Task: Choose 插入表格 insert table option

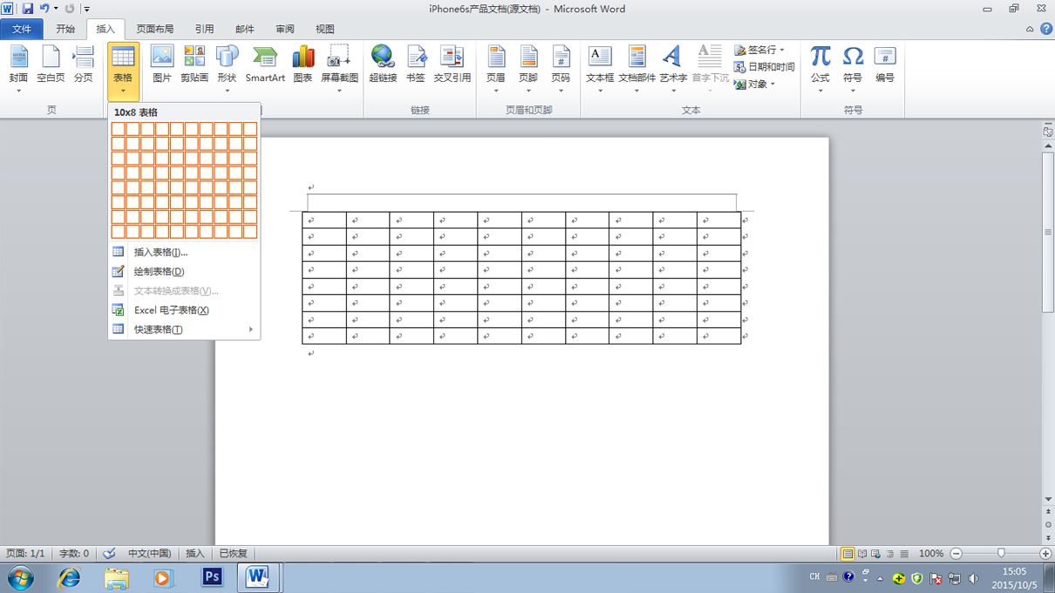Action: 184,252
